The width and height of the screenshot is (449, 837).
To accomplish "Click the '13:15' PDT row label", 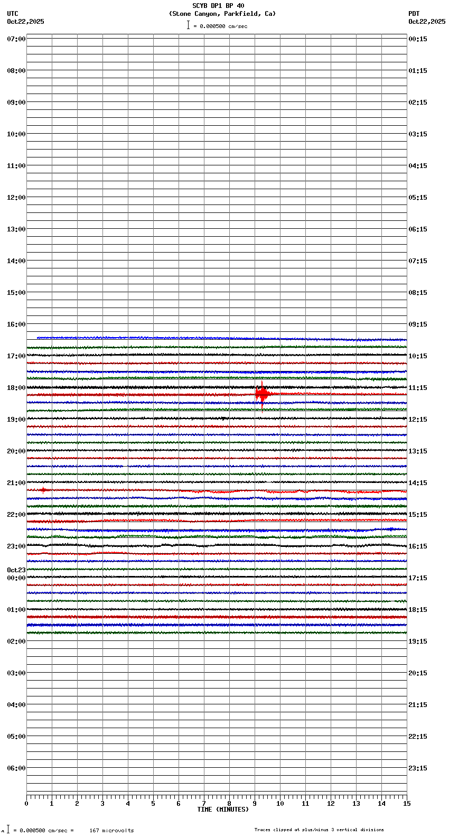I will 418,451.
